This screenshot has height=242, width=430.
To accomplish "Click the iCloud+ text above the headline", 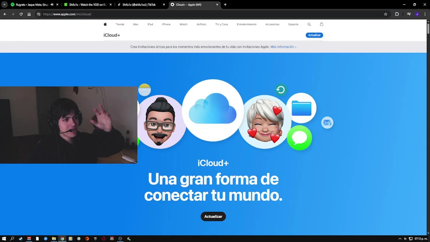I will [213, 163].
